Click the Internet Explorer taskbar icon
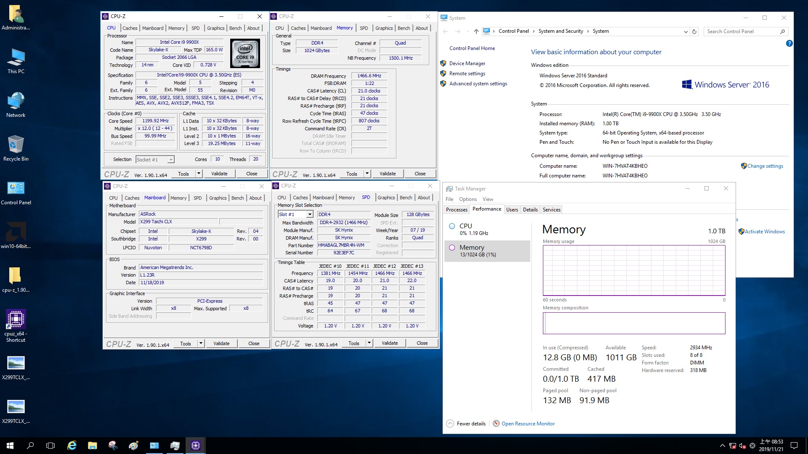The width and height of the screenshot is (808, 454). [x=72, y=446]
